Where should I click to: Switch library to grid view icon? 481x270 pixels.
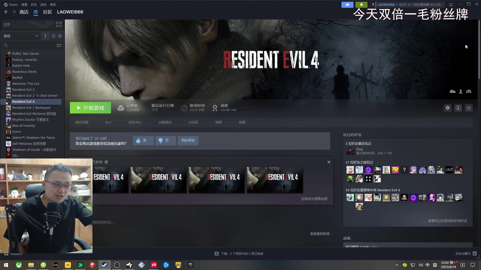pyautogui.click(x=59, y=24)
